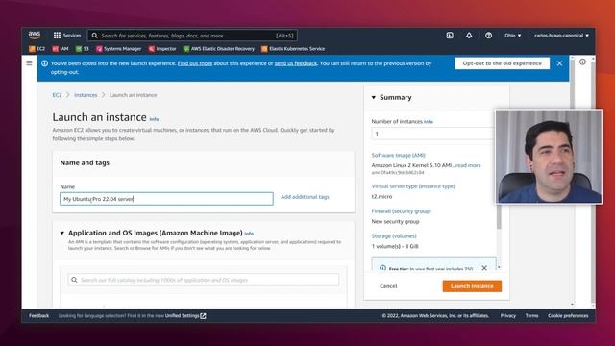Image resolution: width=615 pixels, height=346 pixels.
Task: Close the Free tier notice
Action: tap(484, 268)
